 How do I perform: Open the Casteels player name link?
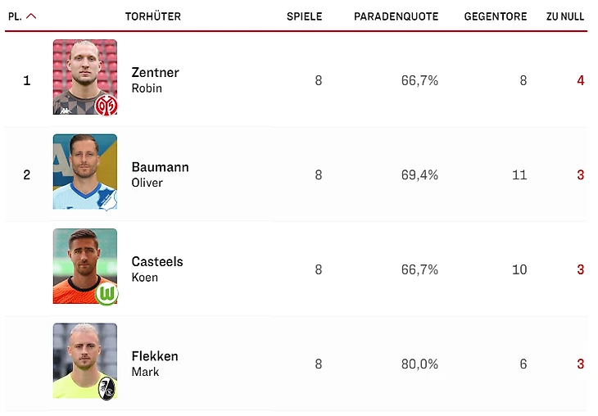(157, 262)
